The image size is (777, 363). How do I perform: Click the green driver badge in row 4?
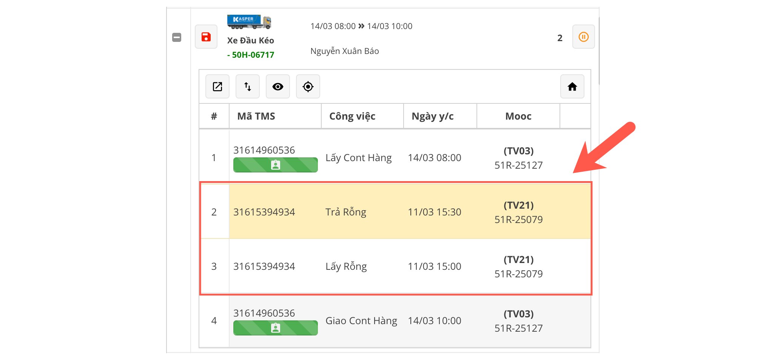[275, 328]
